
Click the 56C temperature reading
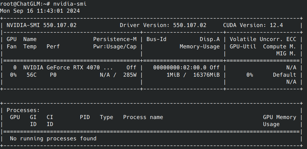point(32,75)
